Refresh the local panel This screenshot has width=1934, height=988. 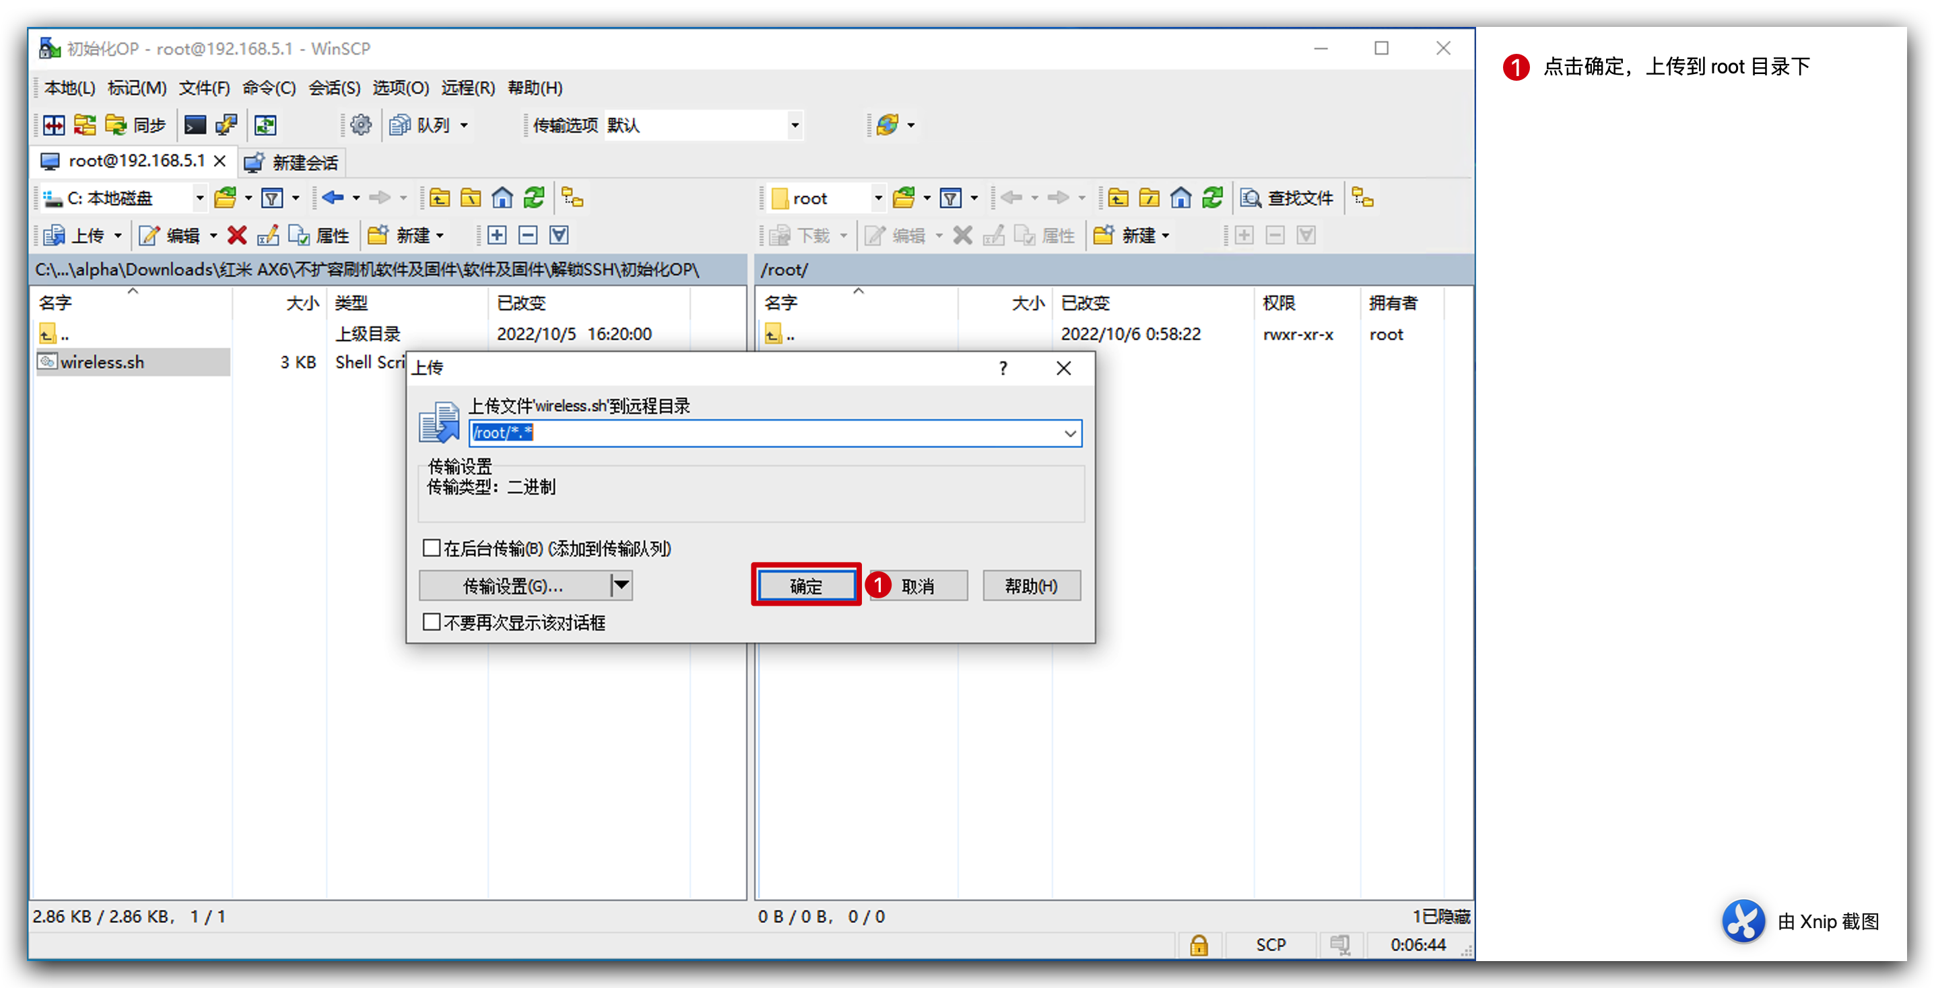click(534, 198)
